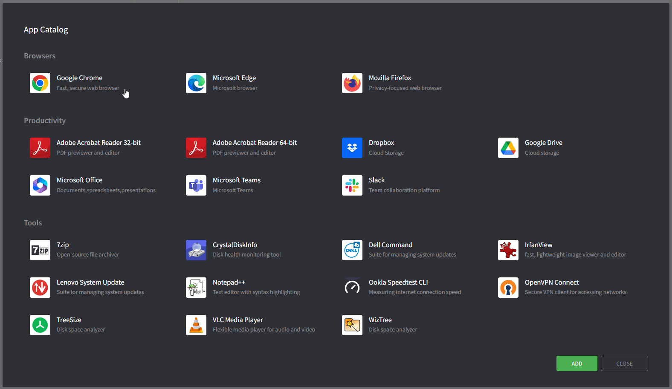The width and height of the screenshot is (672, 389).
Task: Click the OpenVPN Connect icon
Action: pos(508,288)
